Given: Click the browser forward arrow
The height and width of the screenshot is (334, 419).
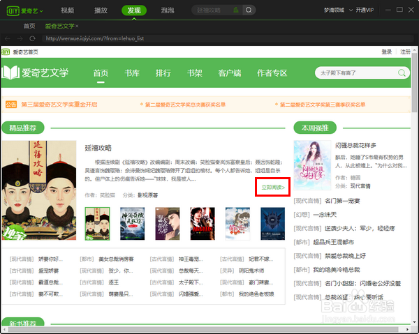Looking at the screenshot, I should (x=20, y=38).
